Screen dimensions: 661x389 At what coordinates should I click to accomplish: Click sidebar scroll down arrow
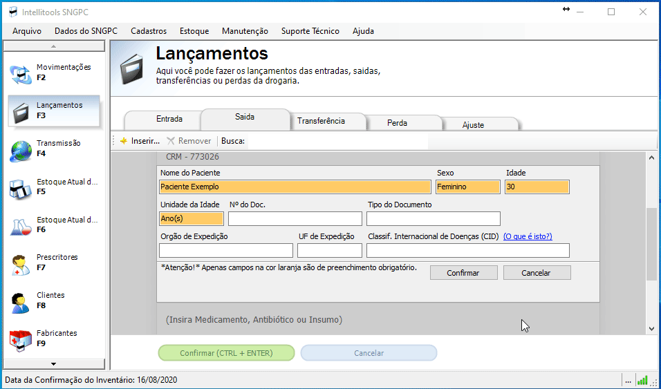pyautogui.click(x=53, y=363)
